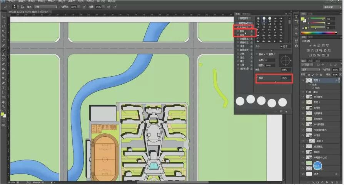
Task: Hide the top selected layer via eye icon
Action: click(302, 81)
